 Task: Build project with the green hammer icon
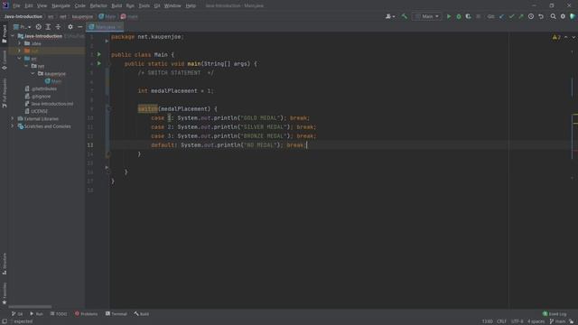click(x=404, y=16)
